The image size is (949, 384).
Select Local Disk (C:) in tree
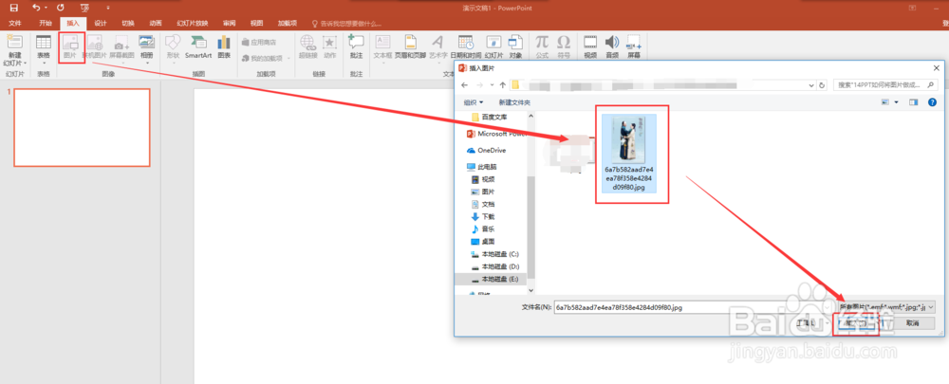pos(495,254)
